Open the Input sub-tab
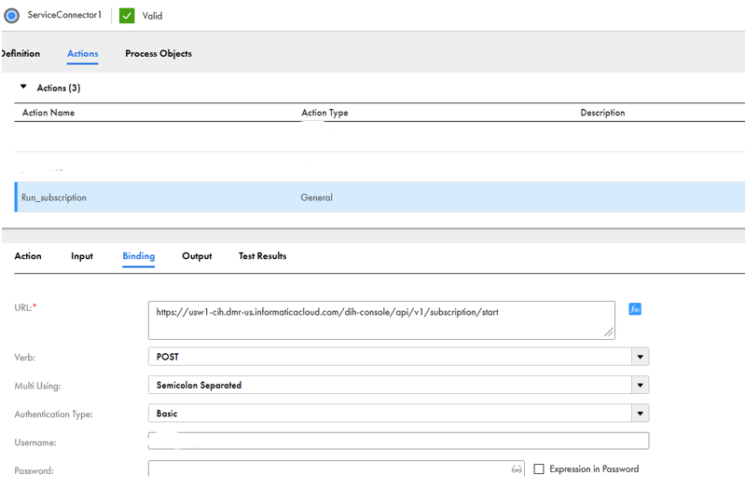Screen dimensions: 745x489 point(82,256)
